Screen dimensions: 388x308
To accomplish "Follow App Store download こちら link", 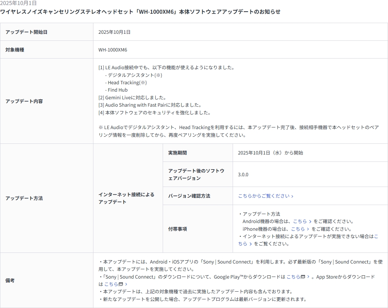I will pyautogui.click(x=111, y=284).
